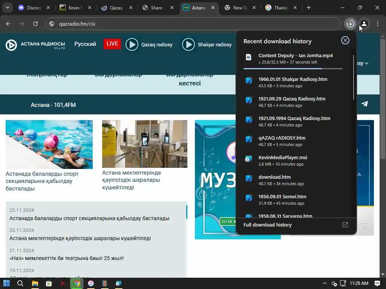Play Qazaq radiosy stream
386x289 pixels.
click(x=132, y=44)
